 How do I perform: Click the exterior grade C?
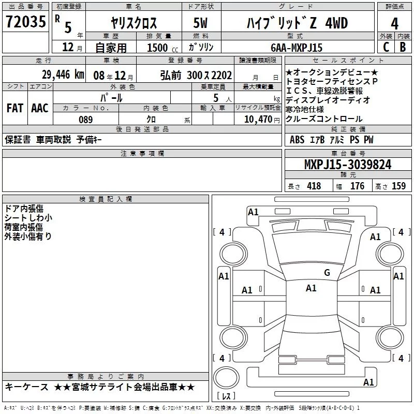coord(386,47)
